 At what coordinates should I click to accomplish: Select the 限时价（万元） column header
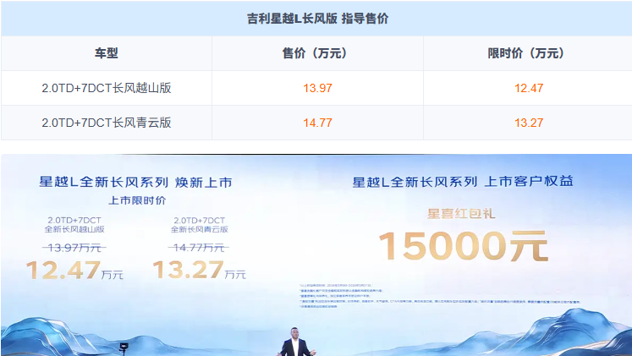pyautogui.click(x=526, y=53)
